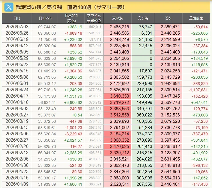This screenshot has height=188, width=212.
Task: Select date 2026/04/24
Action: tap(17, 90)
